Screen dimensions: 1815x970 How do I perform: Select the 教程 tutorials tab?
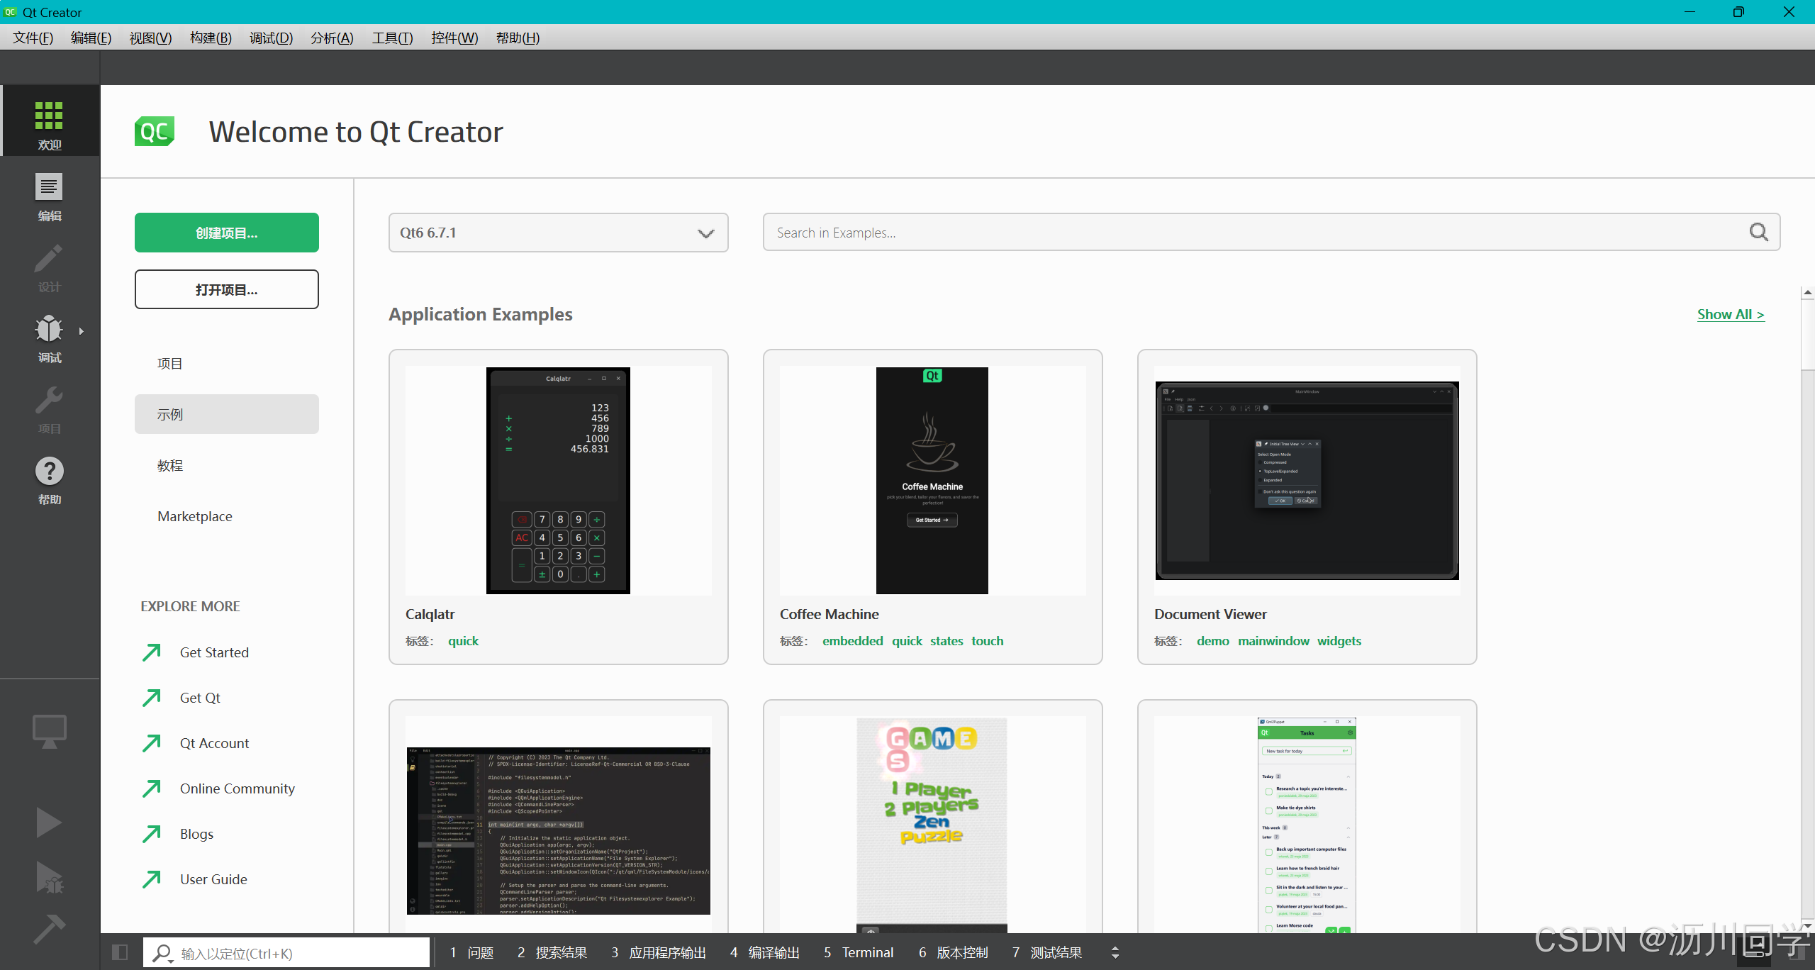227,465
